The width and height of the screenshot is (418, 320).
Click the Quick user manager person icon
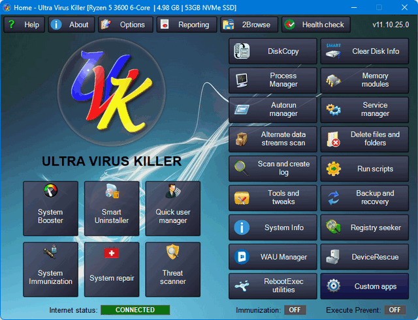(x=173, y=191)
